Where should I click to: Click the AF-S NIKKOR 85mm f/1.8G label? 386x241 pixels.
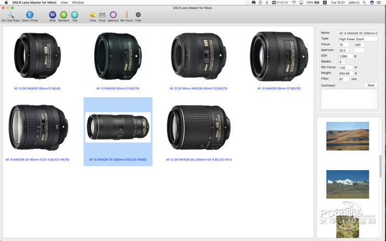tap(279, 89)
